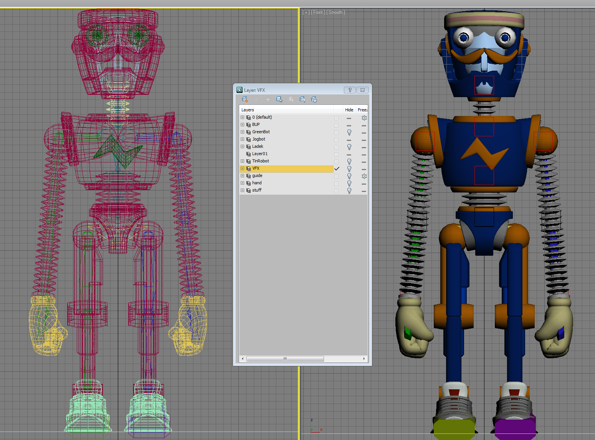Click the layer icon beside GreenBot
The height and width of the screenshot is (440, 595).
(248, 132)
